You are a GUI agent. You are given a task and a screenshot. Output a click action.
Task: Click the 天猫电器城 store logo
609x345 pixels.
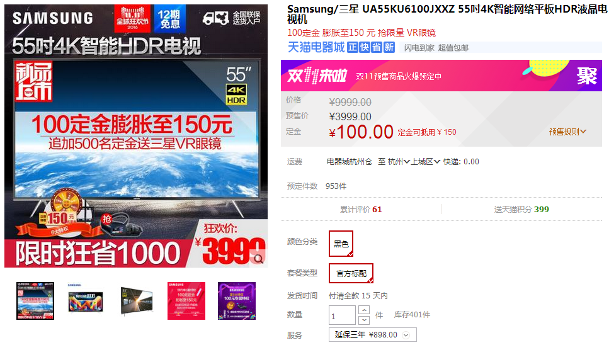[316, 47]
